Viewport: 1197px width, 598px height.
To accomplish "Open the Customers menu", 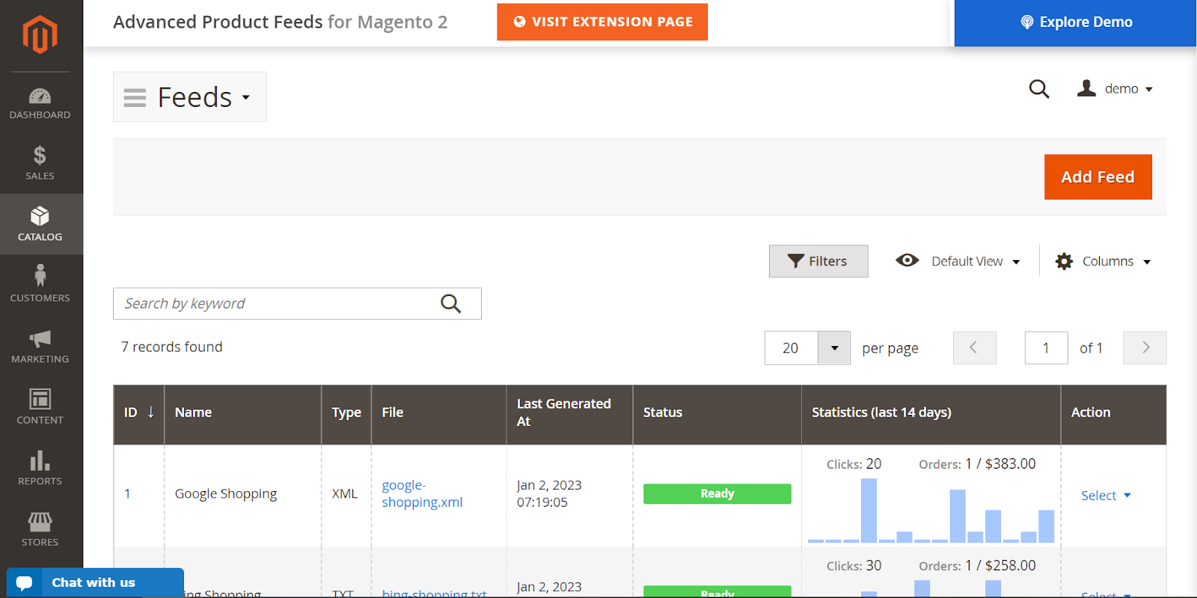I will pos(40,285).
